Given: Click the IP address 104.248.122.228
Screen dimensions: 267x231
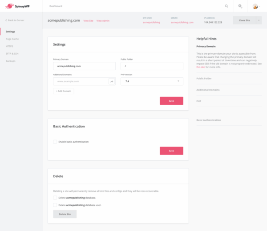Looking at the screenshot, I should point(213,22).
